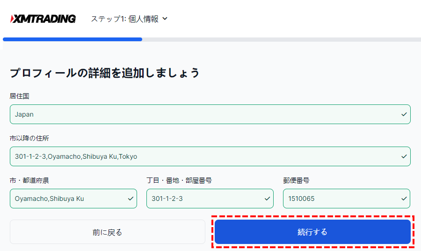Image resolution: width=421 pixels, height=251 pixels.
Task: Click the checkmark in the 居住国 field
Action: (x=404, y=114)
